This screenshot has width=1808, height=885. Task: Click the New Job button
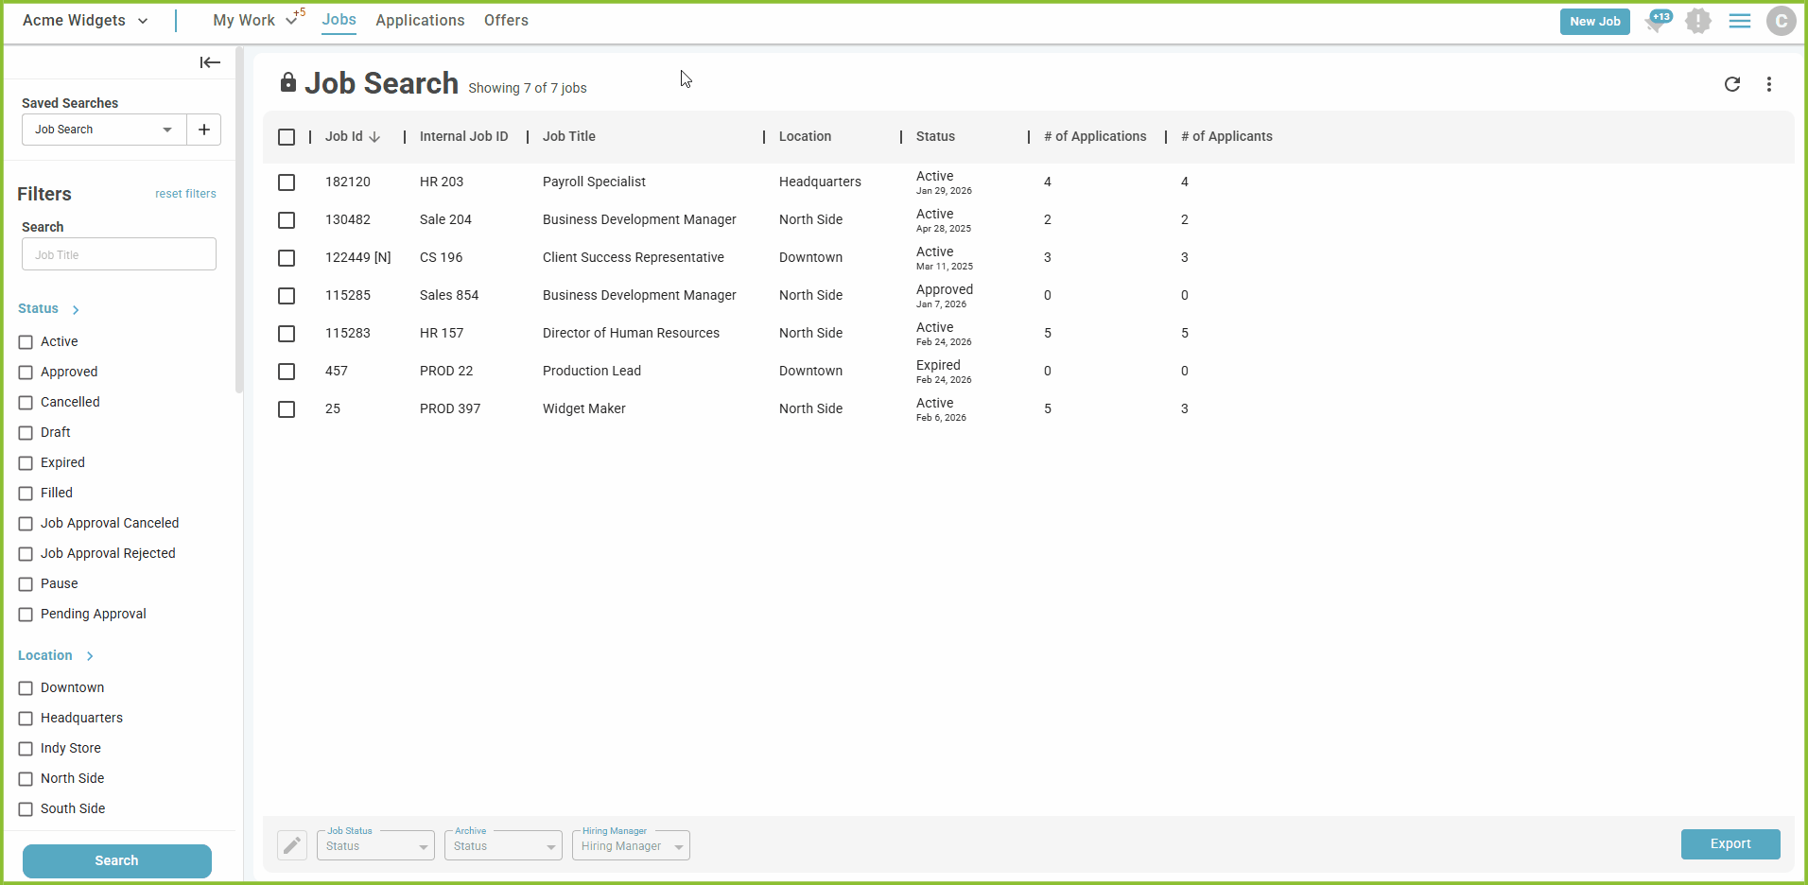click(x=1594, y=22)
